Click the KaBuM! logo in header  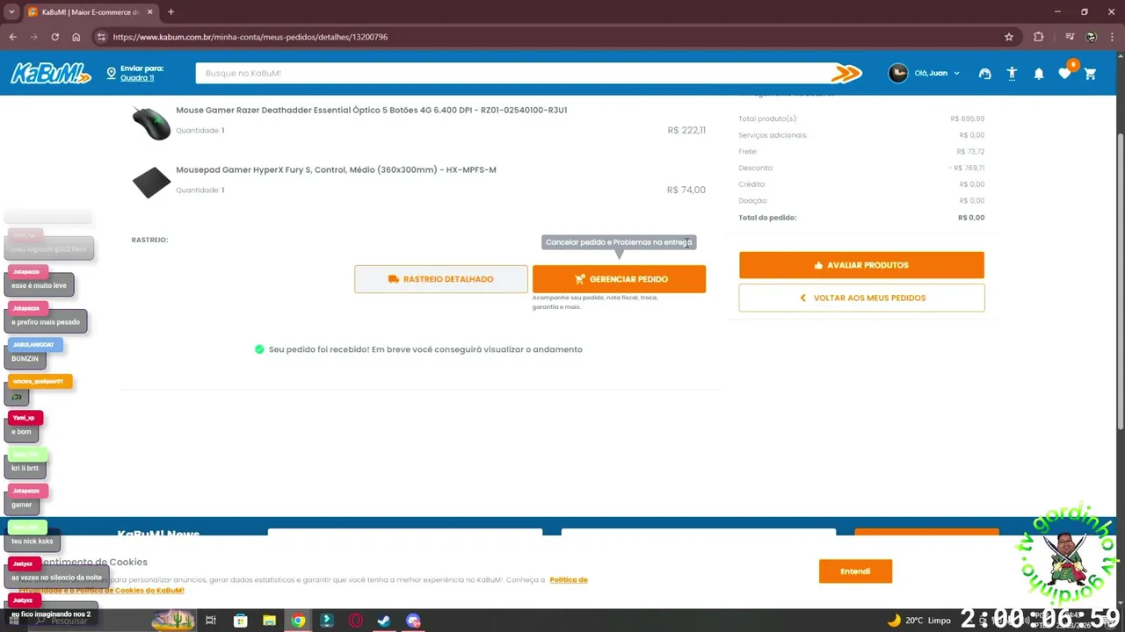50,73
